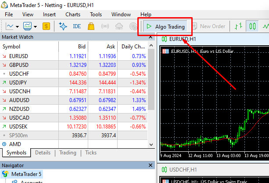Open the Market shopping bag icon
This screenshot has width=269, height=183.
91,26
